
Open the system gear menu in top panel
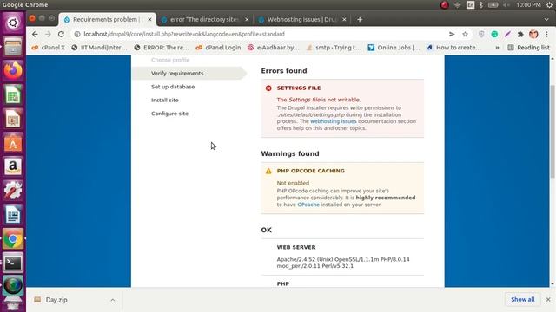click(549, 5)
